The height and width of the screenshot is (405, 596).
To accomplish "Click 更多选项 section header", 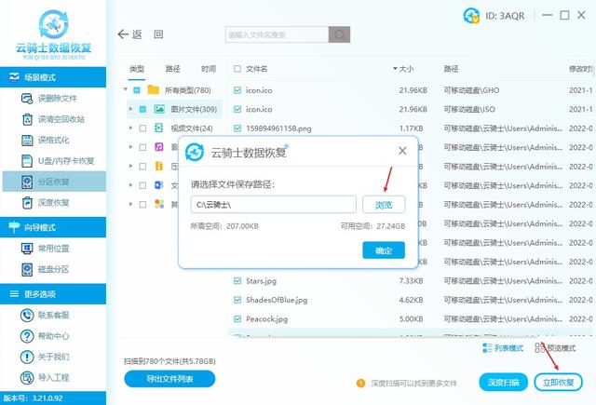I will (53, 293).
